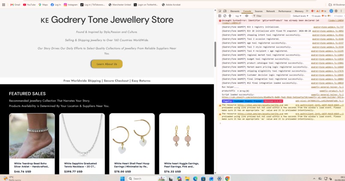
Task: Open the (index):14054 source link of the error
Action: (x=336, y=21)
